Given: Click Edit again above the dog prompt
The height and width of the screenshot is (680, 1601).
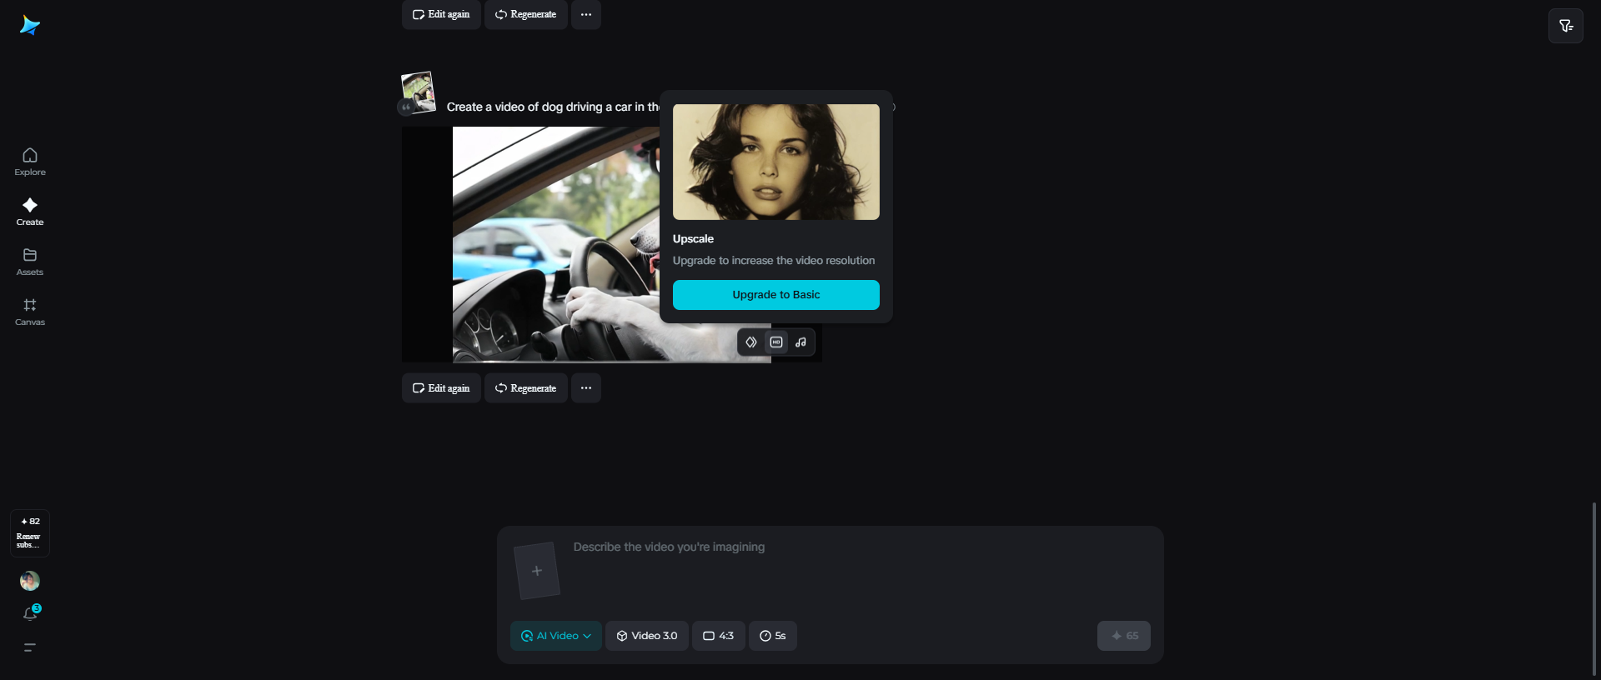Looking at the screenshot, I should pyautogui.click(x=441, y=14).
